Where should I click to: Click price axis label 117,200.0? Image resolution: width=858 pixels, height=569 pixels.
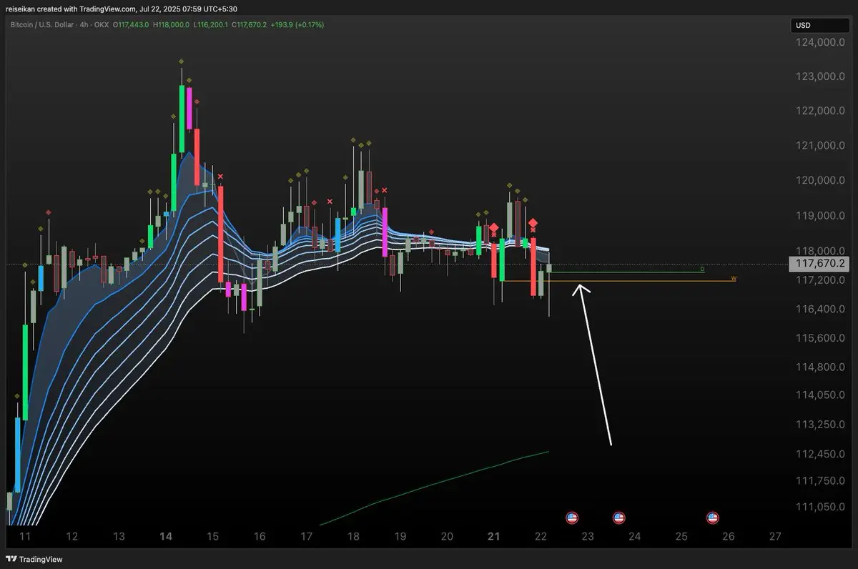click(x=819, y=279)
